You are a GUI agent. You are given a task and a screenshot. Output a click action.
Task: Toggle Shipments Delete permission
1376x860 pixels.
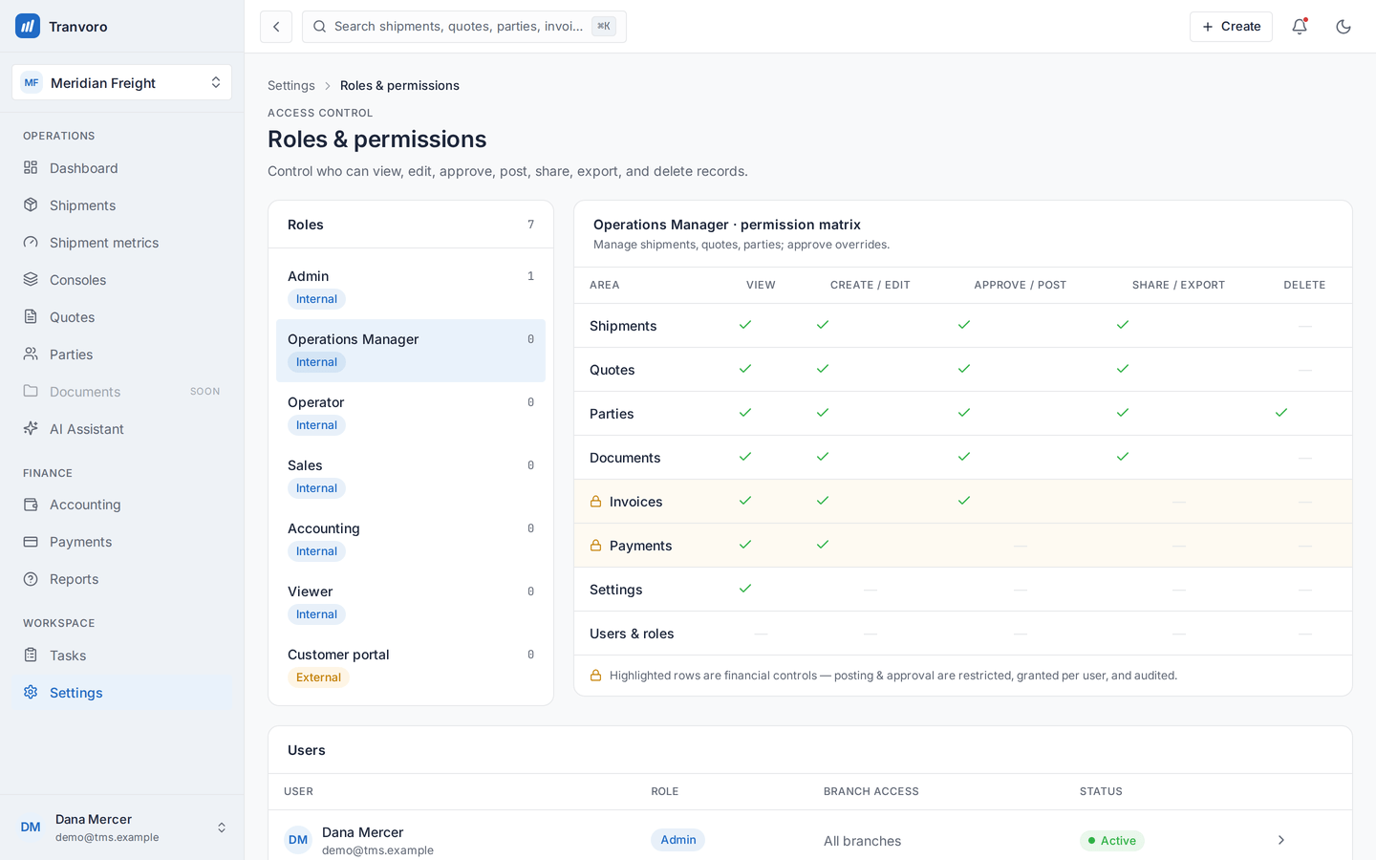(1304, 326)
